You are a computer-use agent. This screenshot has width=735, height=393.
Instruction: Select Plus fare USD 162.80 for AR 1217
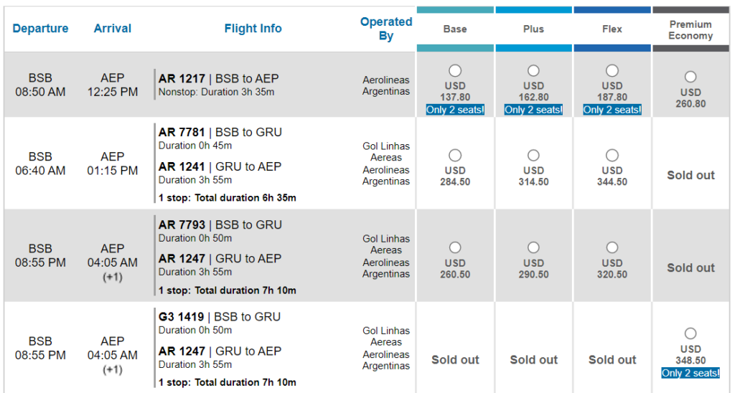click(x=533, y=71)
